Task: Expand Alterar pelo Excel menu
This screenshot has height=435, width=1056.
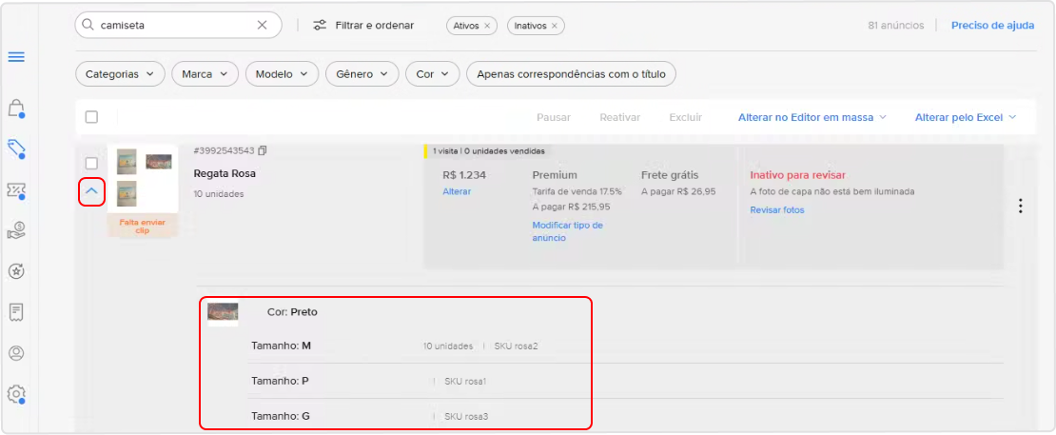Action: pyautogui.click(x=965, y=117)
